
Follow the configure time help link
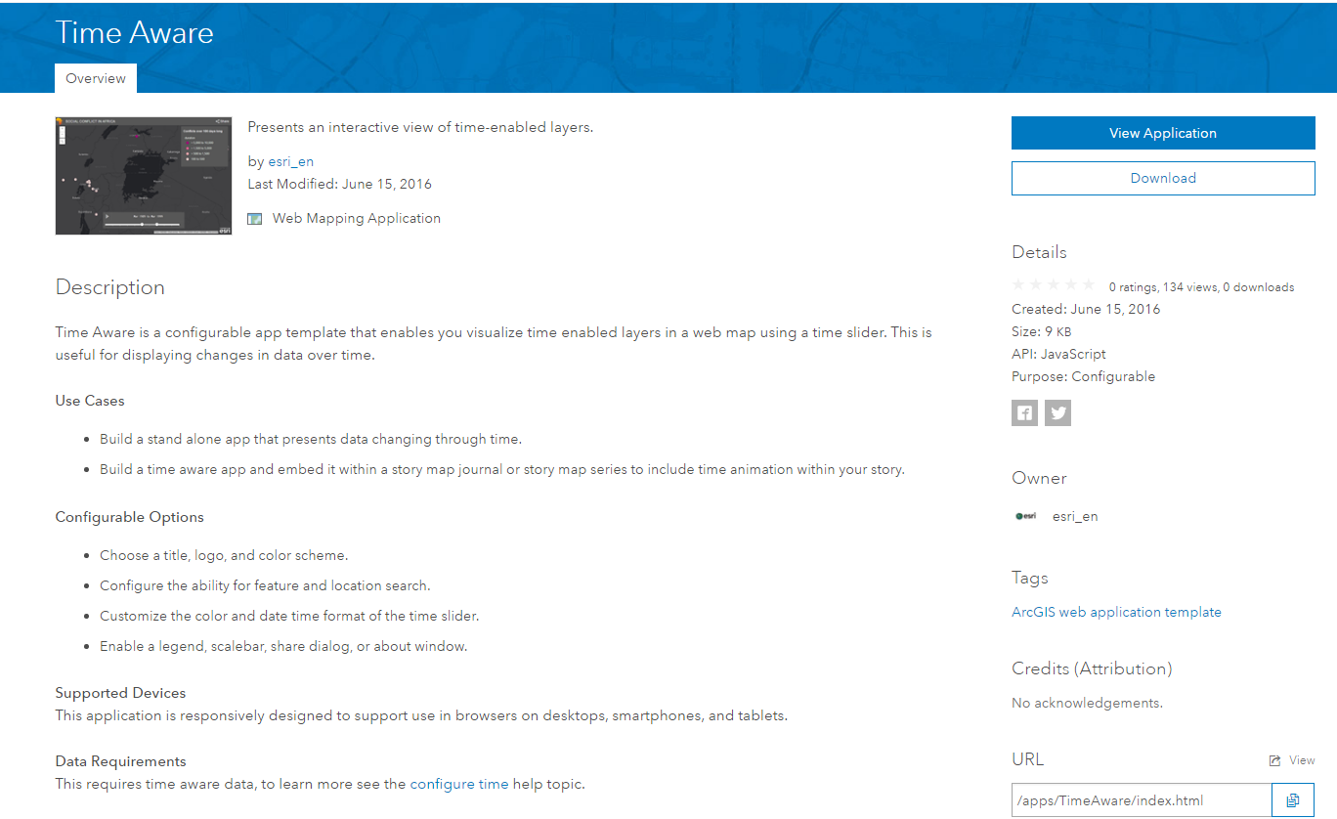coord(459,784)
